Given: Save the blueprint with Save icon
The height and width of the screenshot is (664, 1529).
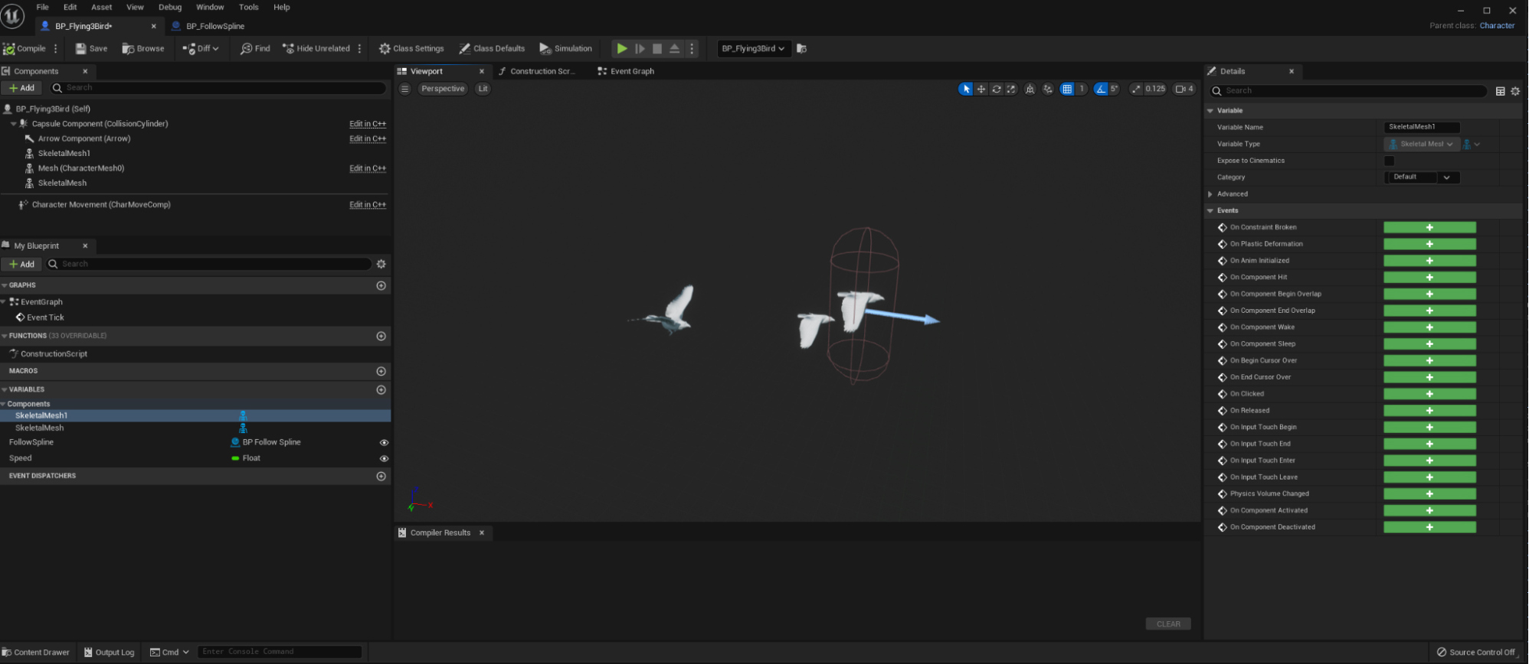Looking at the screenshot, I should [81, 48].
